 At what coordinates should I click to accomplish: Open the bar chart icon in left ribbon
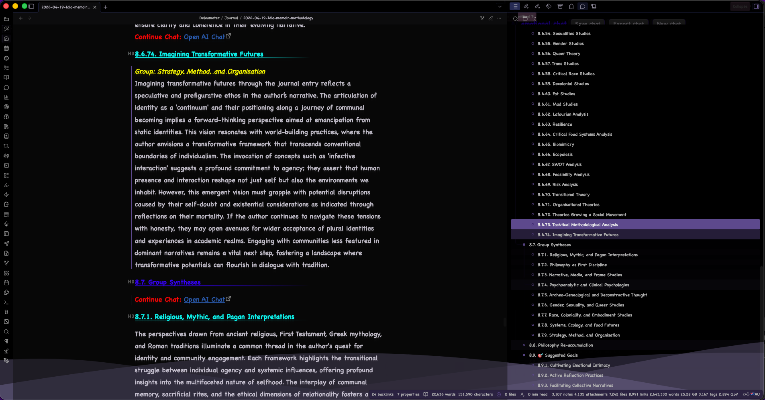coord(6,97)
